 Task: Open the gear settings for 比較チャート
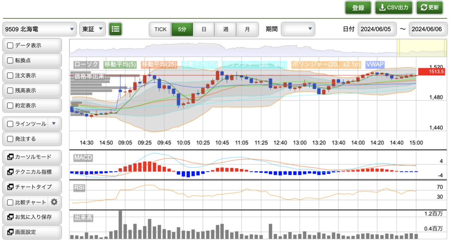[x=54, y=202]
